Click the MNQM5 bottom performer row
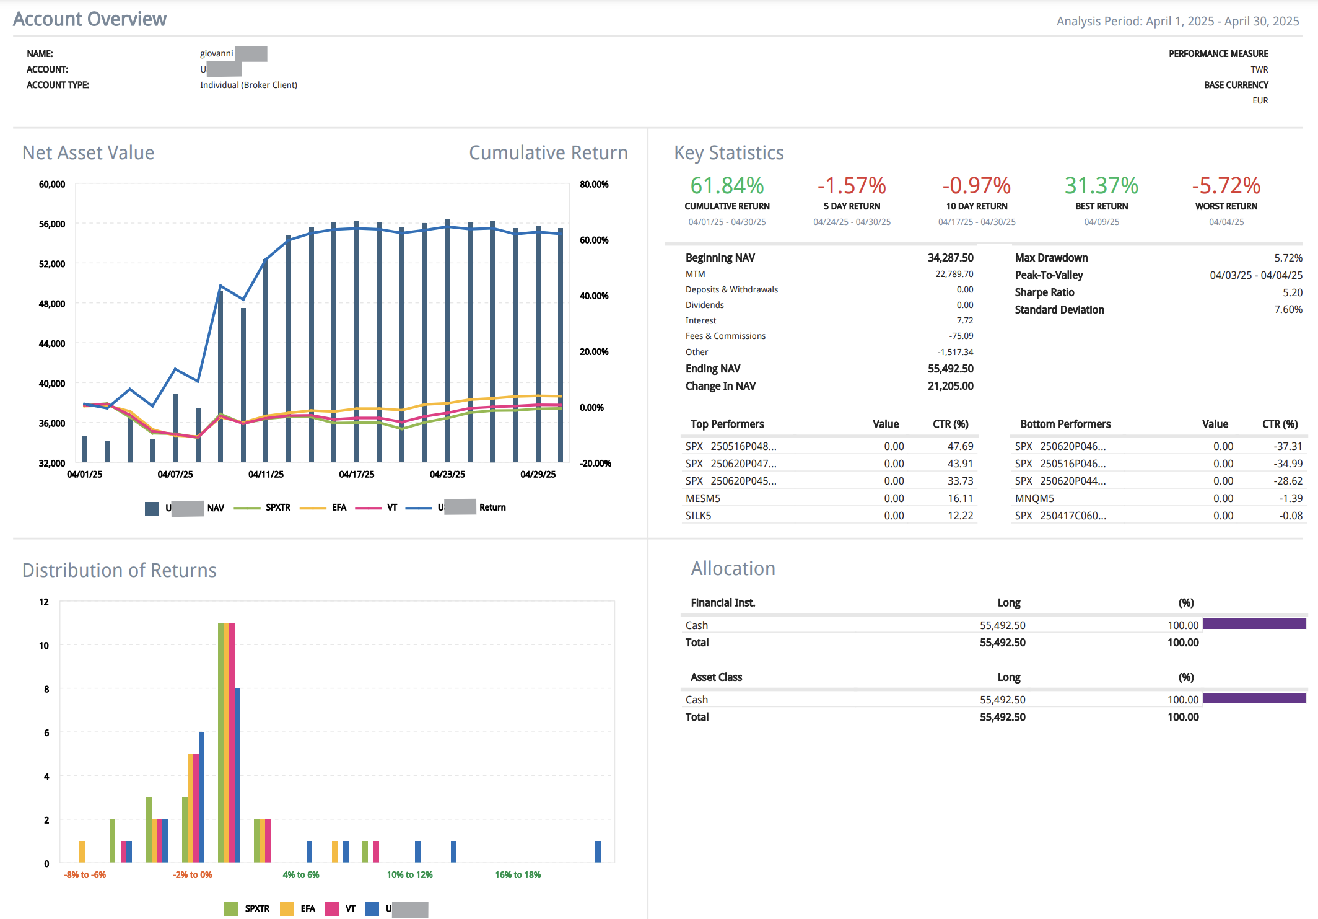This screenshot has width=1318, height=919. (1034, 498)
